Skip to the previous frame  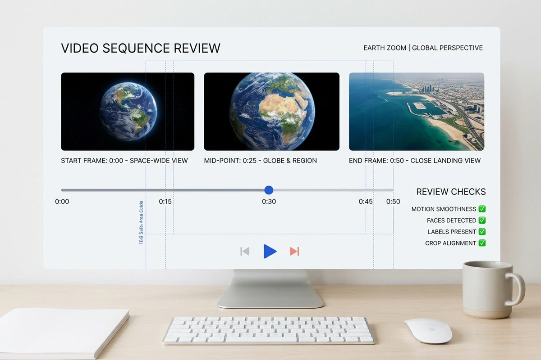[245, 251]
